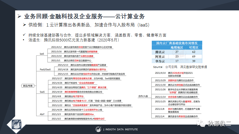
Task: Click the 2021/5/17 零信任安全解决方案 entry
Action: point(86,79)
